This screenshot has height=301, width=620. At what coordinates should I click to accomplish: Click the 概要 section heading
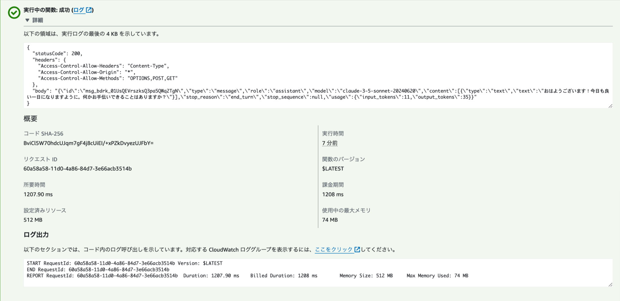coord(31,119)
